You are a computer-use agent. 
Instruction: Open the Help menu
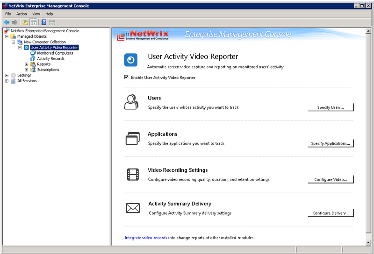(49, 14)
